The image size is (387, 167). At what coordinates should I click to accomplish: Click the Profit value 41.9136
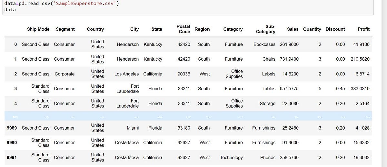[x=362, y=44]
